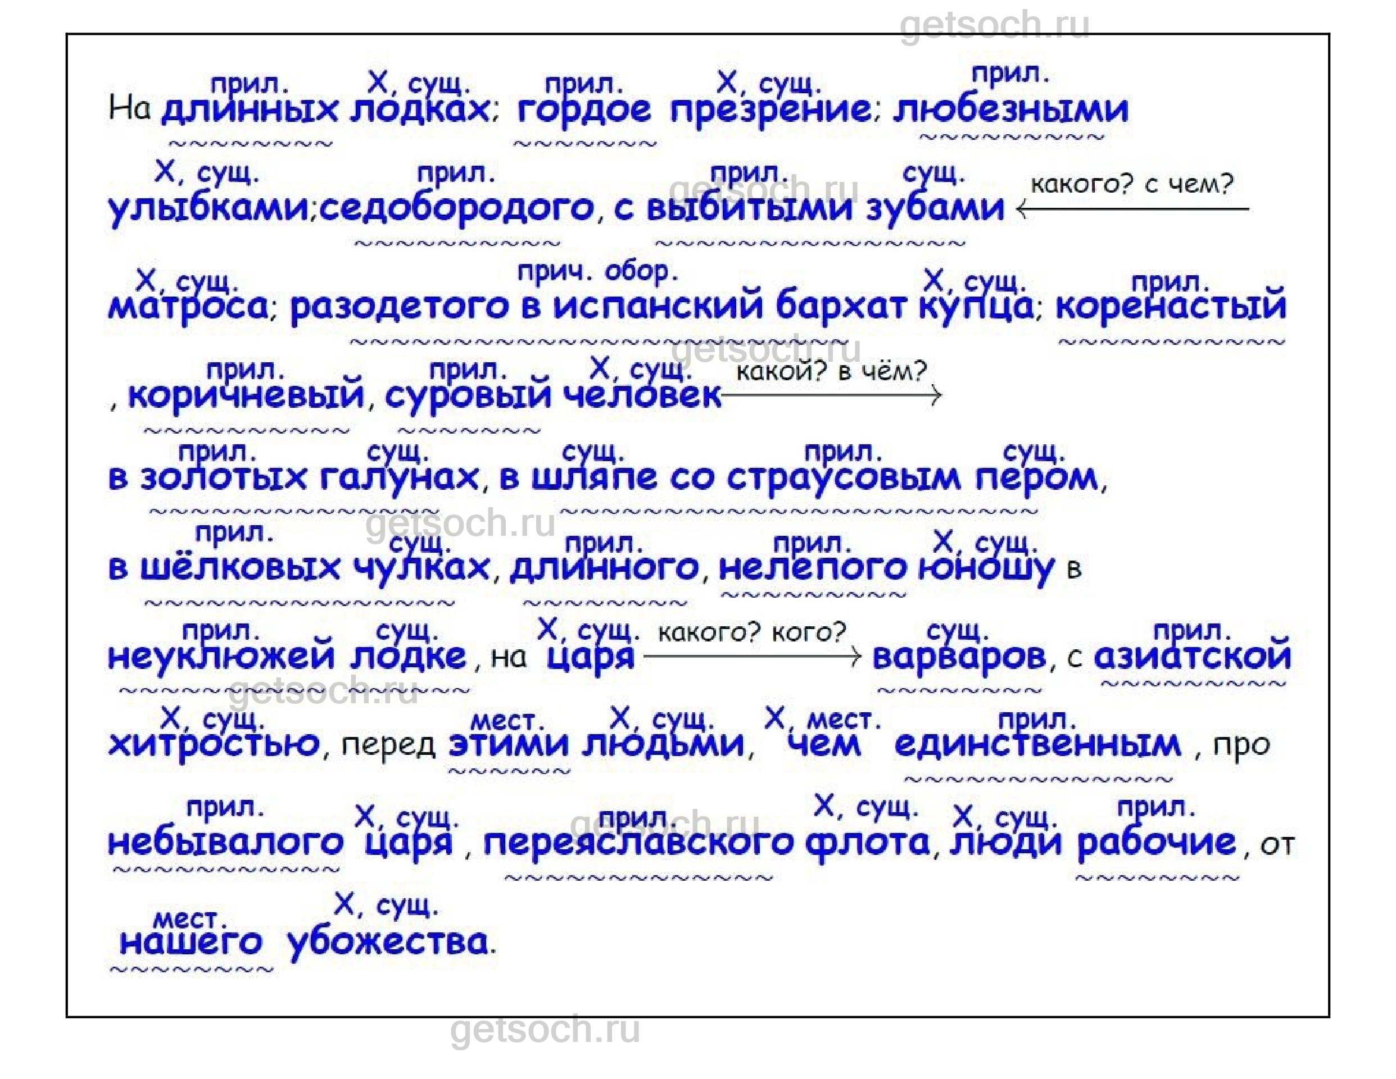Click the "Х, мест." label above "чем"
The image size is (1396, 1079).
(822, 720)
